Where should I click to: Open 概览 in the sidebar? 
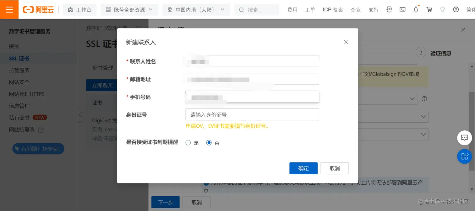click(14, 47)
